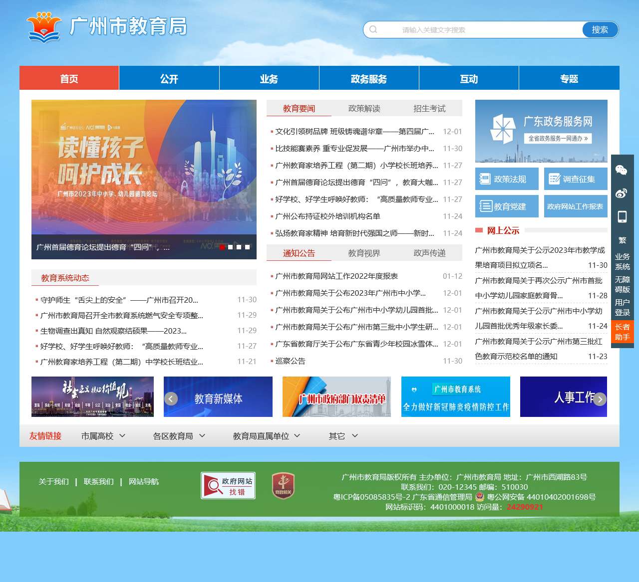The height and width of the screenshot is (582, 639).
Task: Select the second slide indicator dot
Action: pos(230,247)
